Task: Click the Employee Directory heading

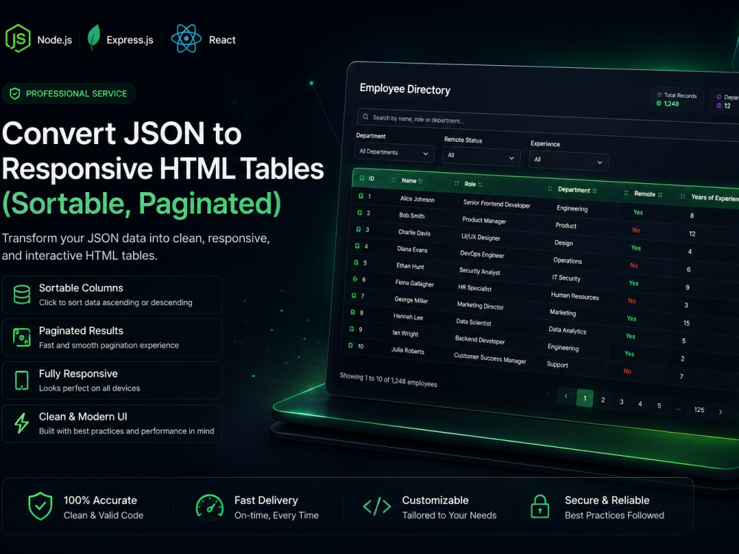Action: (x=405, y=89)
